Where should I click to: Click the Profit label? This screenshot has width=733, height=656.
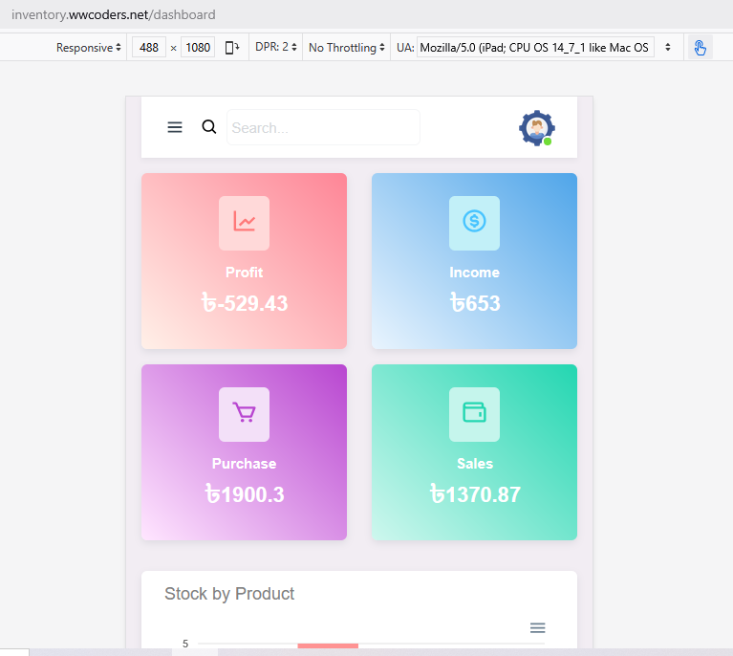click(244, 273)
